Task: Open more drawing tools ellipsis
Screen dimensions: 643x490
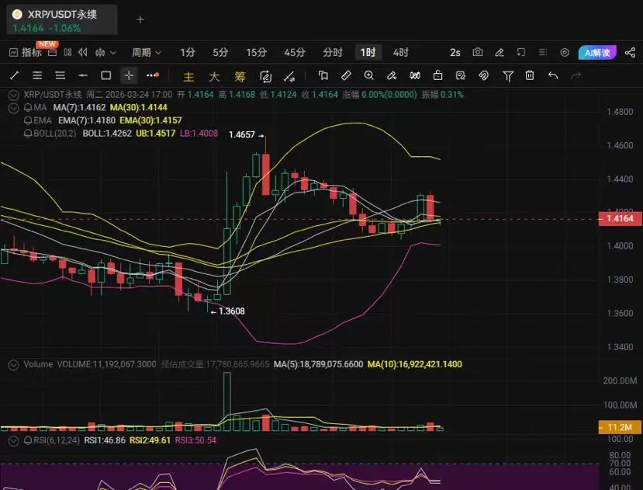Action: pos(153,75)
